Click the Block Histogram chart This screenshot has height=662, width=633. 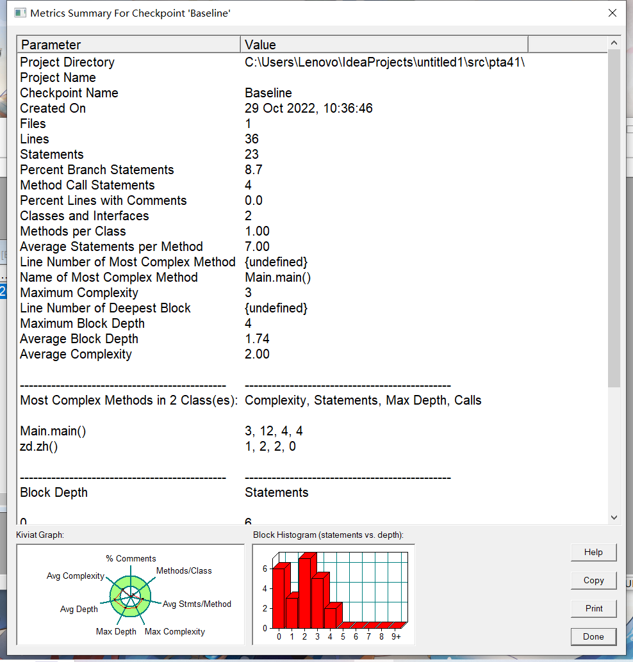click(x=333, y=595)
